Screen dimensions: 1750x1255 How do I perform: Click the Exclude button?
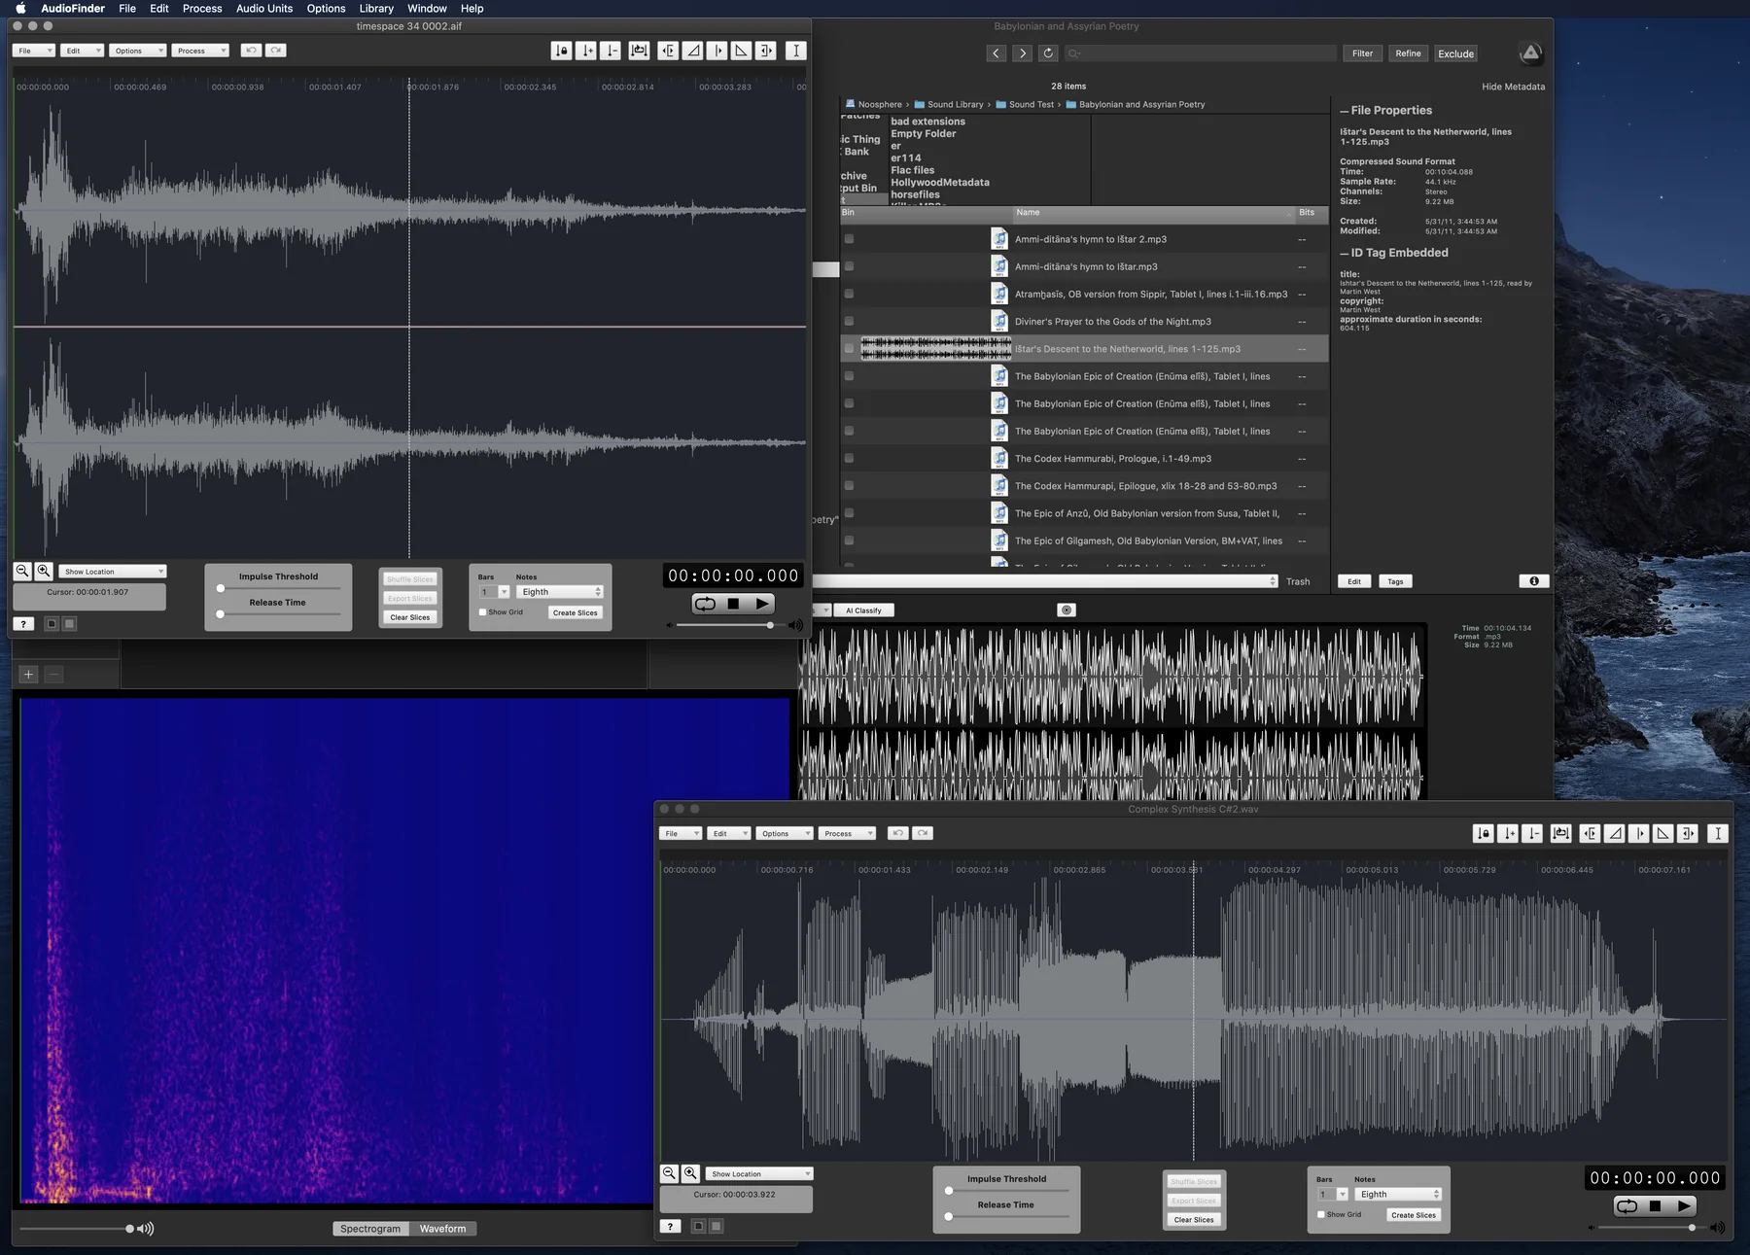pos(1455,53)
